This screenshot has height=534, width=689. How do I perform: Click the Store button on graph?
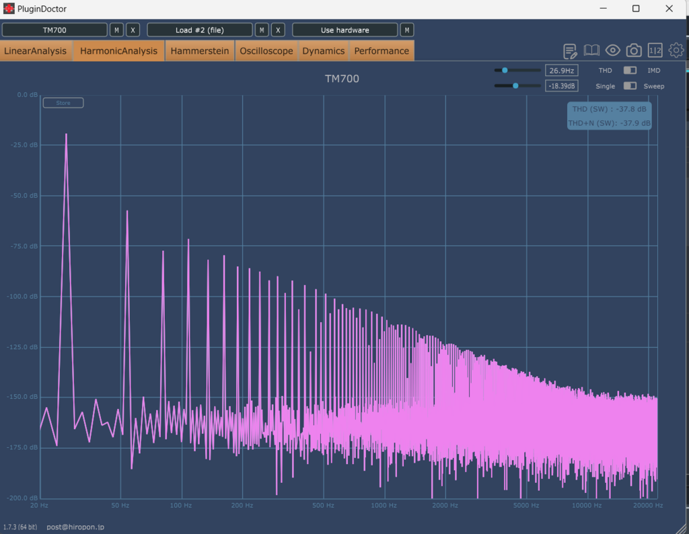pos(63,103)
